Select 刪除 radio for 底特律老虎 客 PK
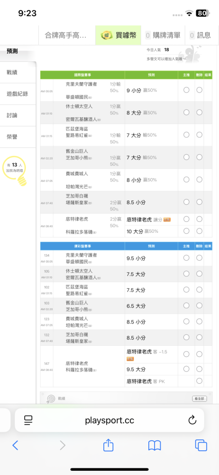This screenshot has height=475, width=219. 200,381
